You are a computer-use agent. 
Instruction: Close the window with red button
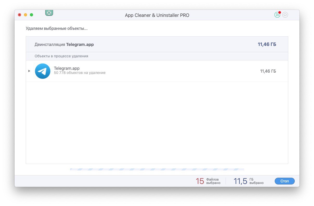pyautogui.click(x=20, y=15)
